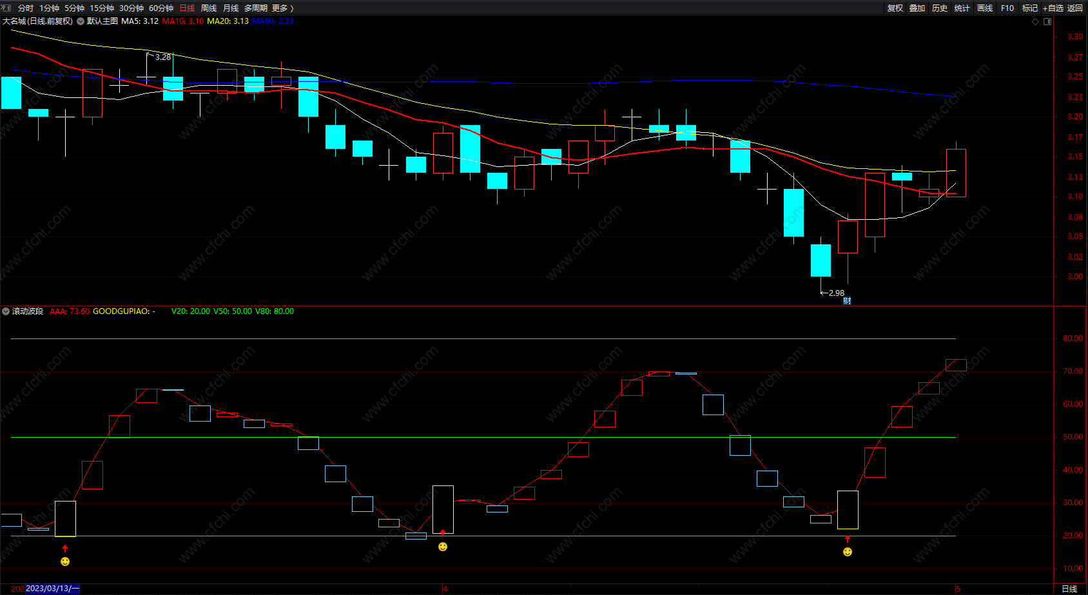Click the MA60: 3.23 label
Image resolution: width=1088 pixels, height=595 pixels.
tap(273, 21)
